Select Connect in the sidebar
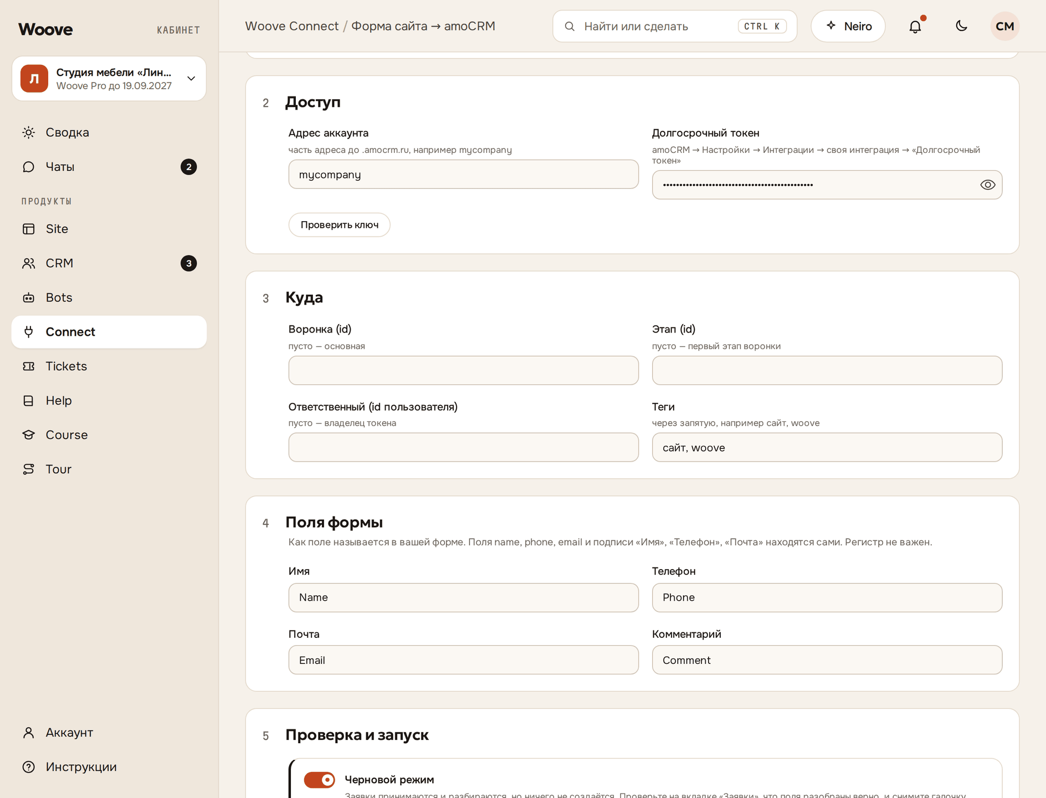 pos(109,332)
